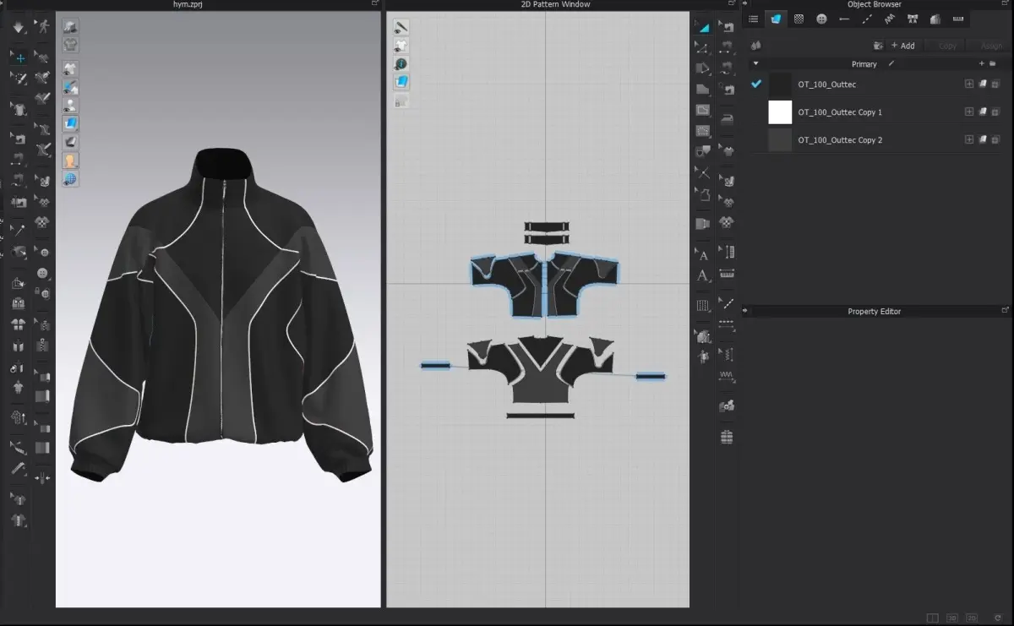1014x626 pixels.
Task: Select the Internal Polygon tool
Action: (703, 110)
